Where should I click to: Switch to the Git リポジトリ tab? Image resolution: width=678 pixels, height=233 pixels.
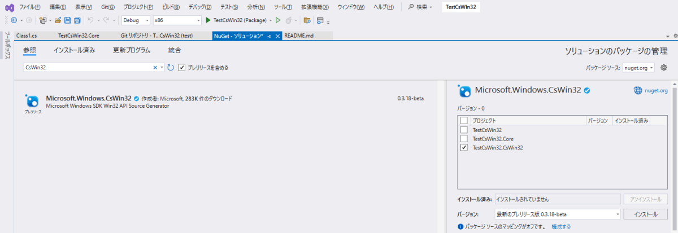[x=157, y=36]
